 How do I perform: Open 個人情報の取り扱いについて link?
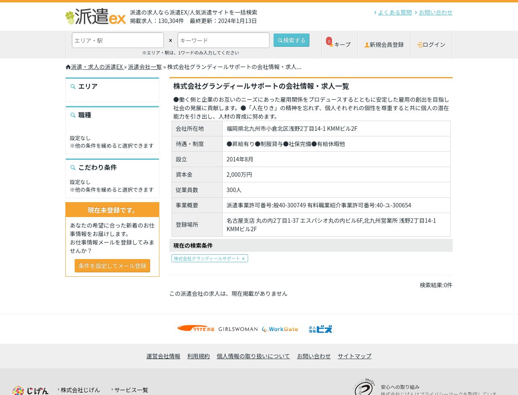(x=253, y=356)
